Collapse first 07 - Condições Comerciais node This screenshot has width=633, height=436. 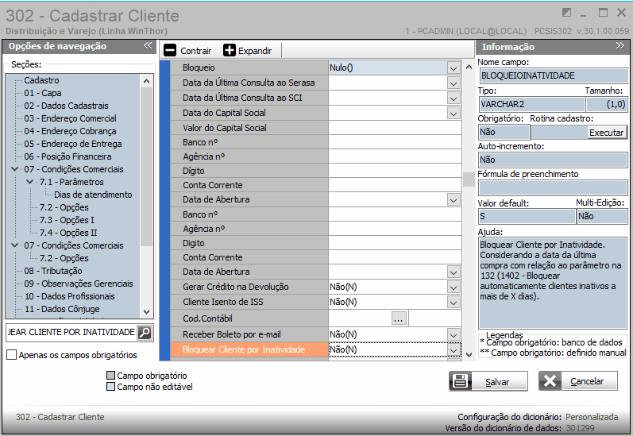(15, 169)
